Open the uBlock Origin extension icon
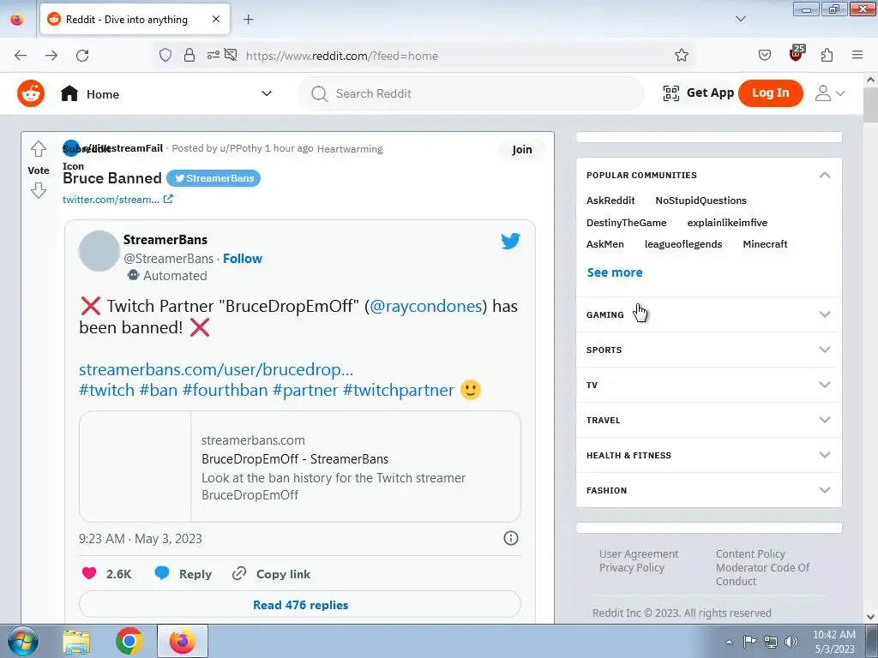This screenshot has width=878, height=658. coord(797,54)
